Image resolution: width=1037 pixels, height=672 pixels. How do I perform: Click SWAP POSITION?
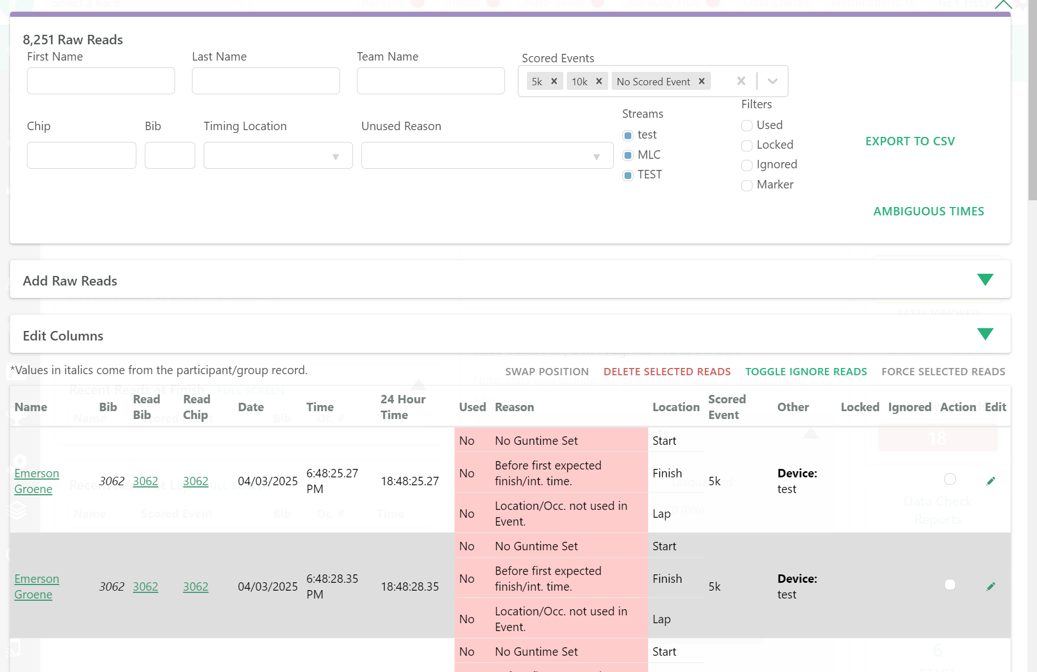pos(547,372)
